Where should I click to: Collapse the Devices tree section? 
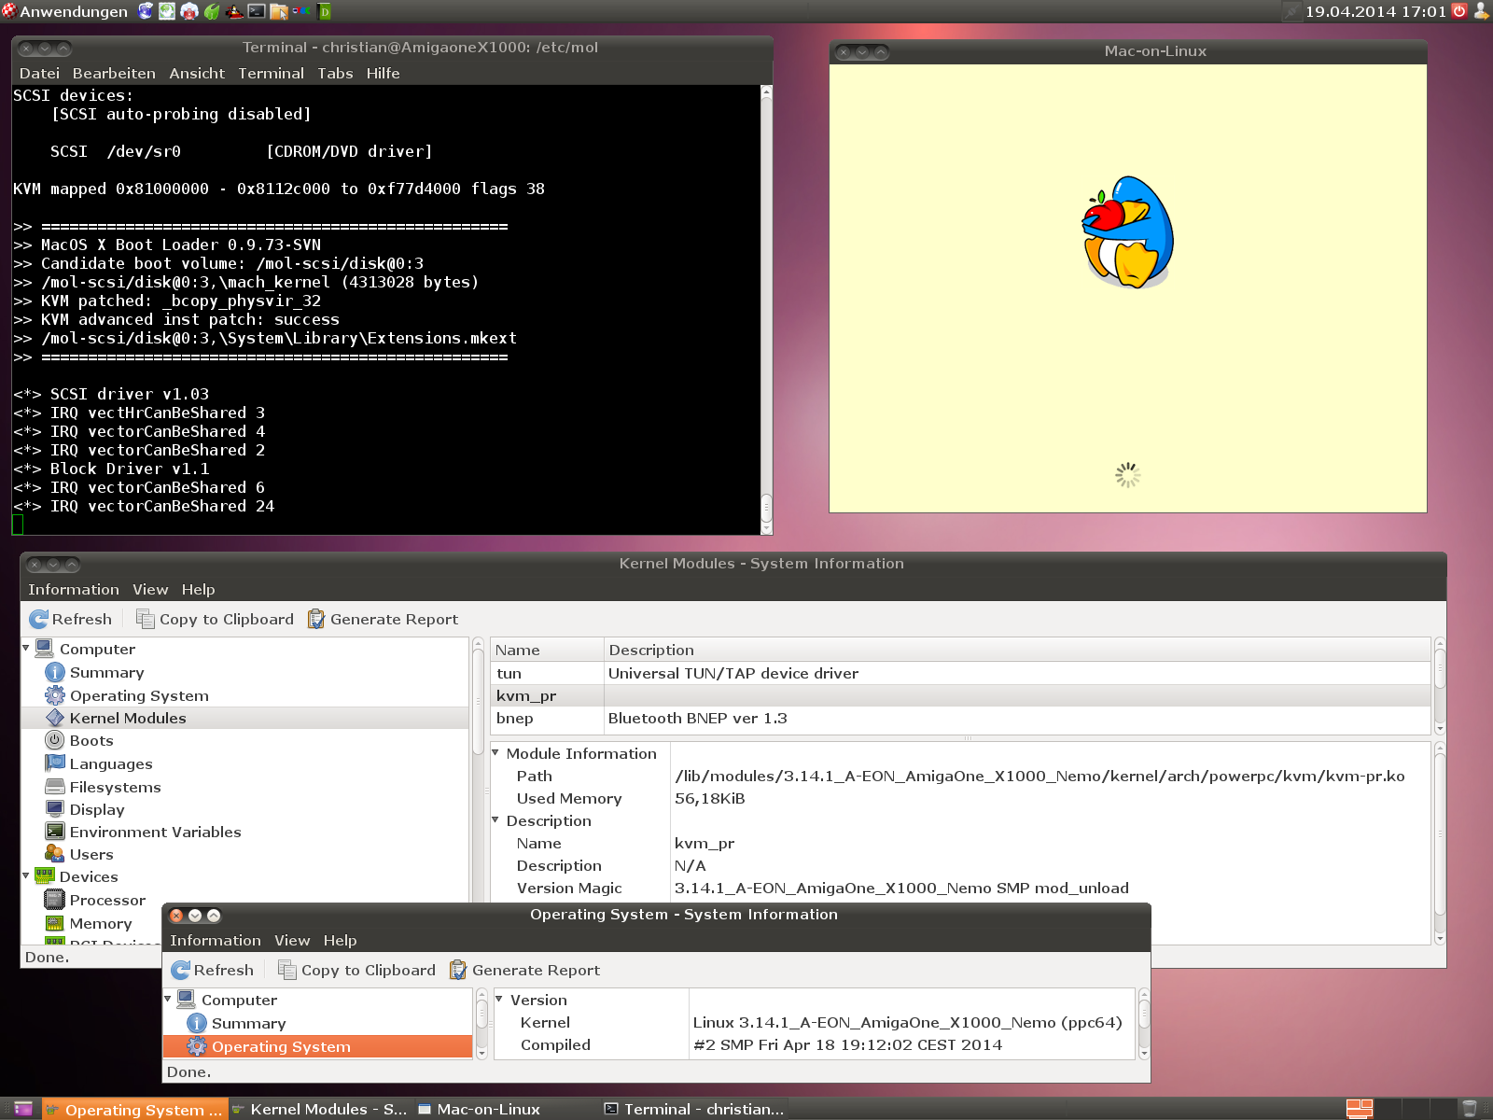(x=26, y=875)
